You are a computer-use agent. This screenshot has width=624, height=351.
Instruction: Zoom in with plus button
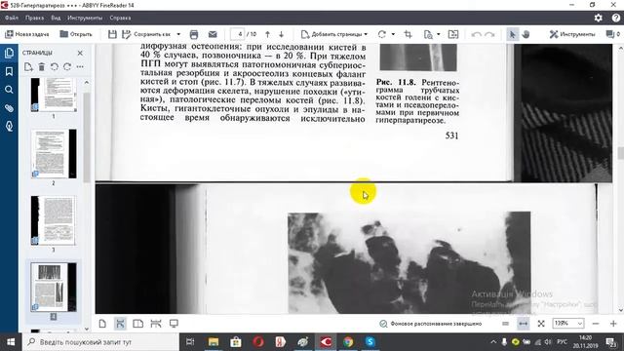pyautogui.click(x=613, y=324)
